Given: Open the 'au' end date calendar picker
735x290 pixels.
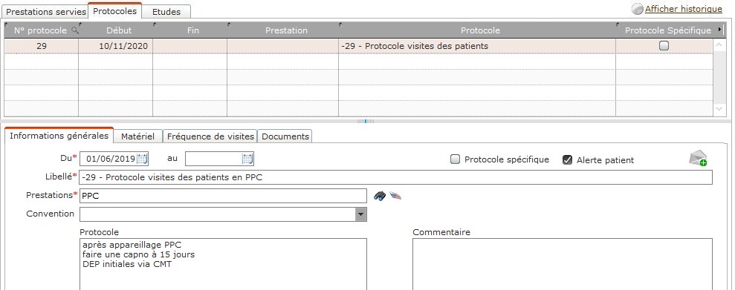Looking at the screenshot, I should [x=248, y=159].
